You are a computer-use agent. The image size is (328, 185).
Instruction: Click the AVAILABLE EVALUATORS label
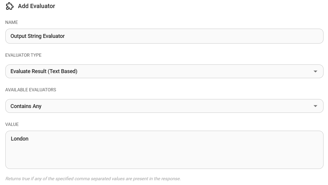(x=31, y=90)
